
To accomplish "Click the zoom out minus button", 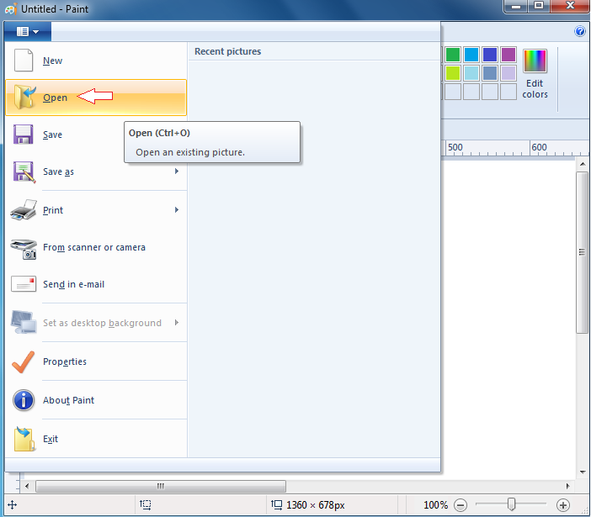I will pos(461,505).
